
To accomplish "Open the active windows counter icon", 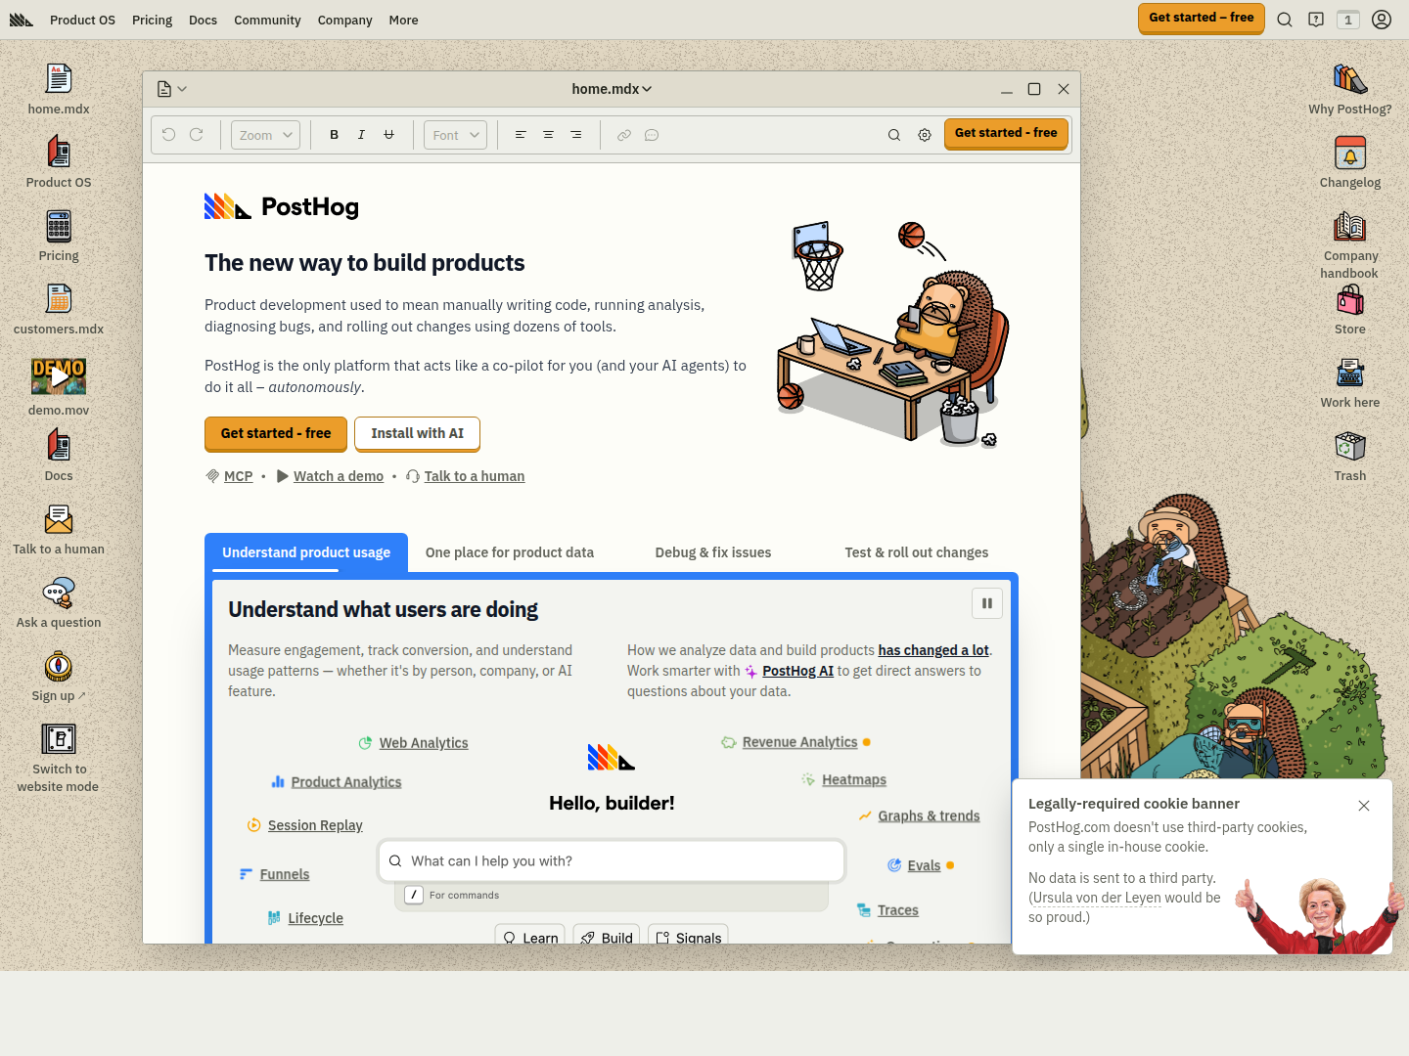I will 1348,20.
